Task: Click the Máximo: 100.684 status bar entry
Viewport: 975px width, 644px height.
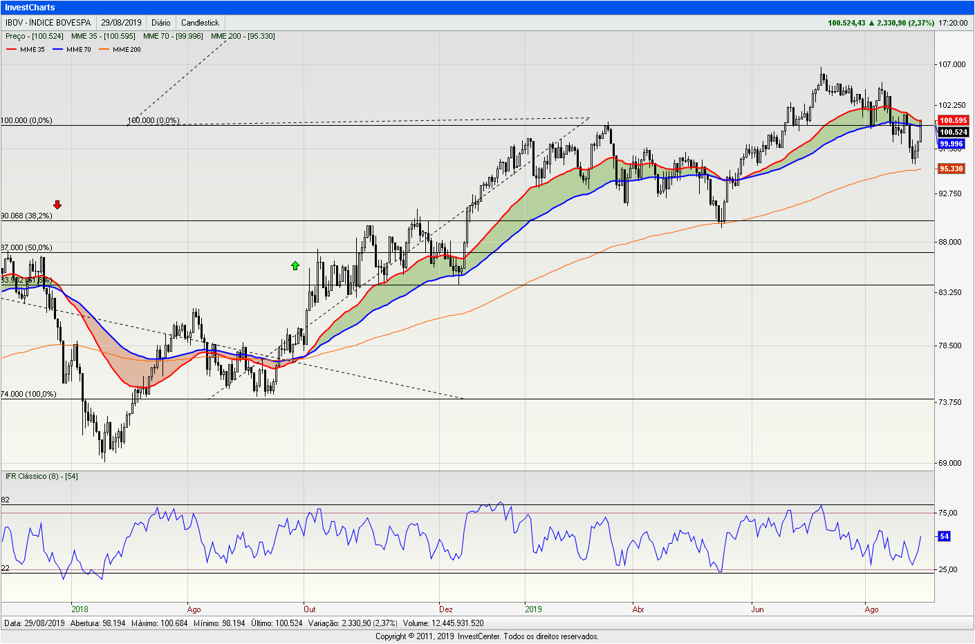Action: coord(160,623)
